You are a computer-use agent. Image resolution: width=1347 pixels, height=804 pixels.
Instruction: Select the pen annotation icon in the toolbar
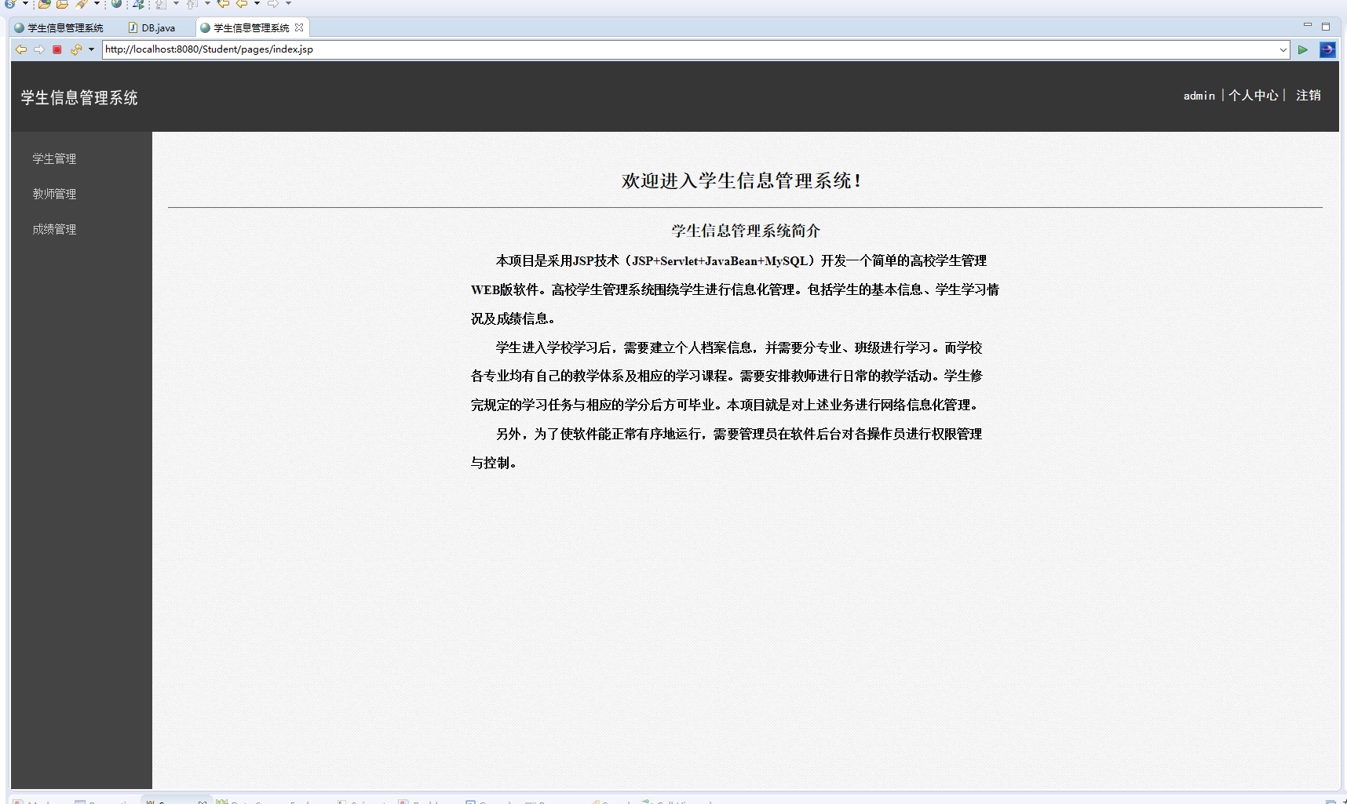coord(79,5)
